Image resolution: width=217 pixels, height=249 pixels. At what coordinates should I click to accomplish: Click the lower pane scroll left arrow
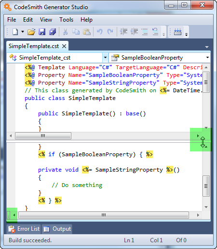coord(14,215)
